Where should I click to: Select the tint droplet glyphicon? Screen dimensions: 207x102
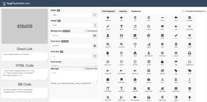tap(190, 98)
